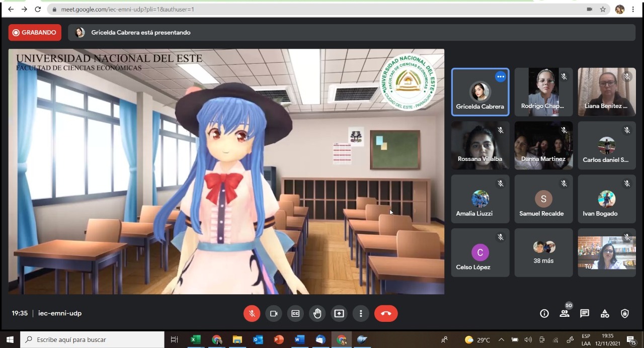Open the more options three-dot menu
644x348 pixels.
(x=361, y=313)
